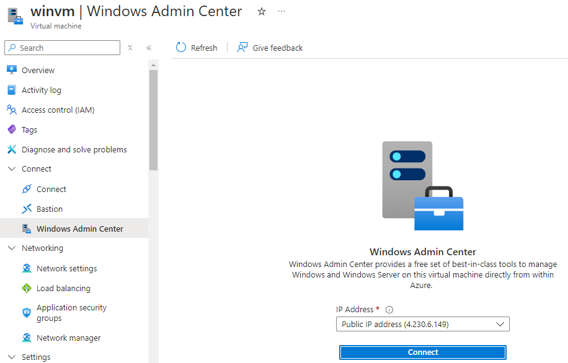568x363 pixels.
Task: Clear the sidebar search with X icon
Action: pyautogui.click(x=130, y=48)
